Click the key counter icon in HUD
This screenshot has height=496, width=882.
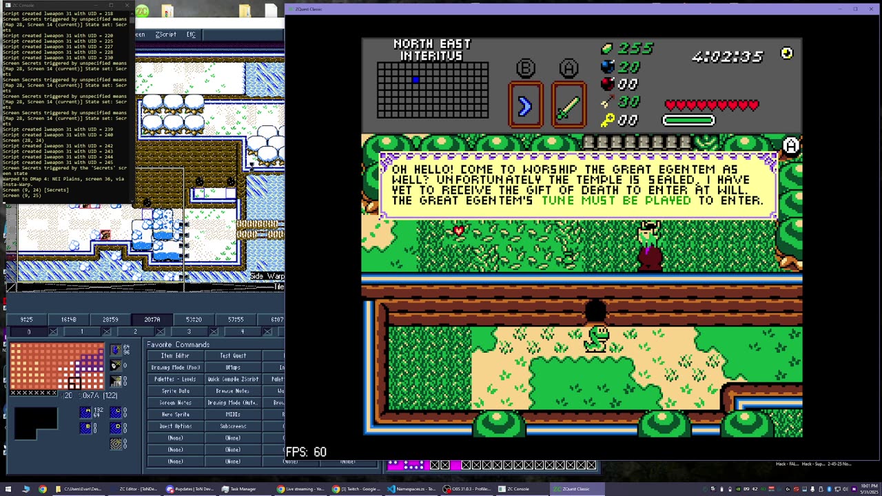[x=607, y=120]
